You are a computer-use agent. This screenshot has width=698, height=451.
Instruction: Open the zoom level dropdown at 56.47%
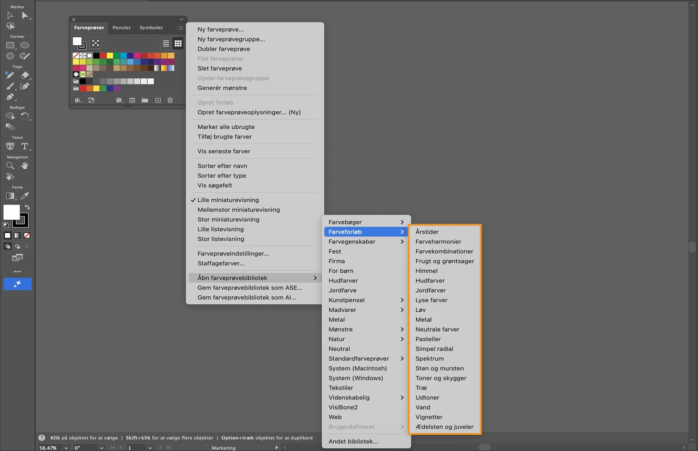[x=66, y=448]
